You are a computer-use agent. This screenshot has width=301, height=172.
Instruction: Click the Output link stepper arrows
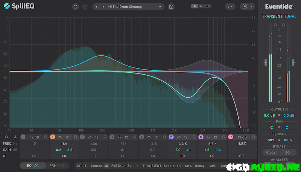(x=279, y=115)
